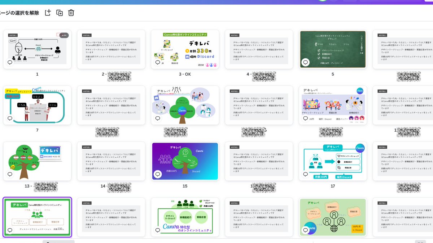Click the add page icon in toolbar
Screen dimensions: 433x243
pos(48,13)
